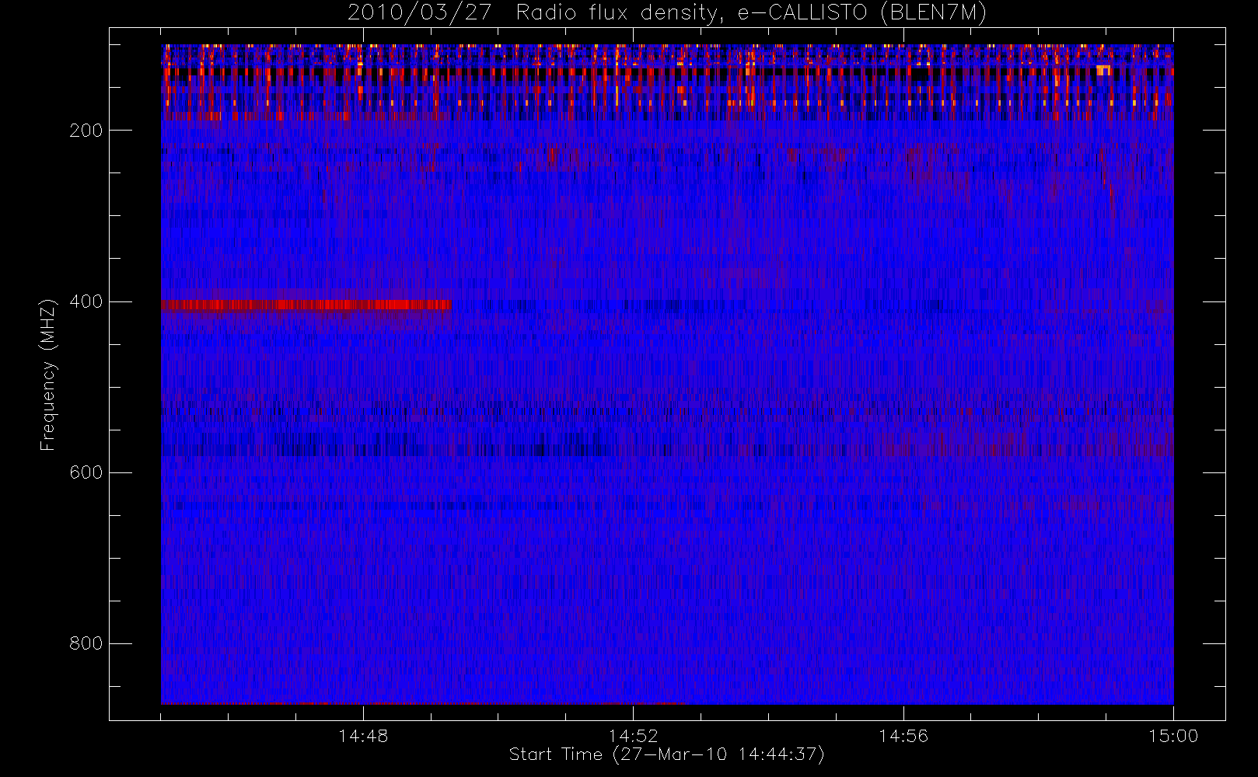Click the 14:56 time tick label
This screenshot has width=1258, height=777.
point(903,736)
